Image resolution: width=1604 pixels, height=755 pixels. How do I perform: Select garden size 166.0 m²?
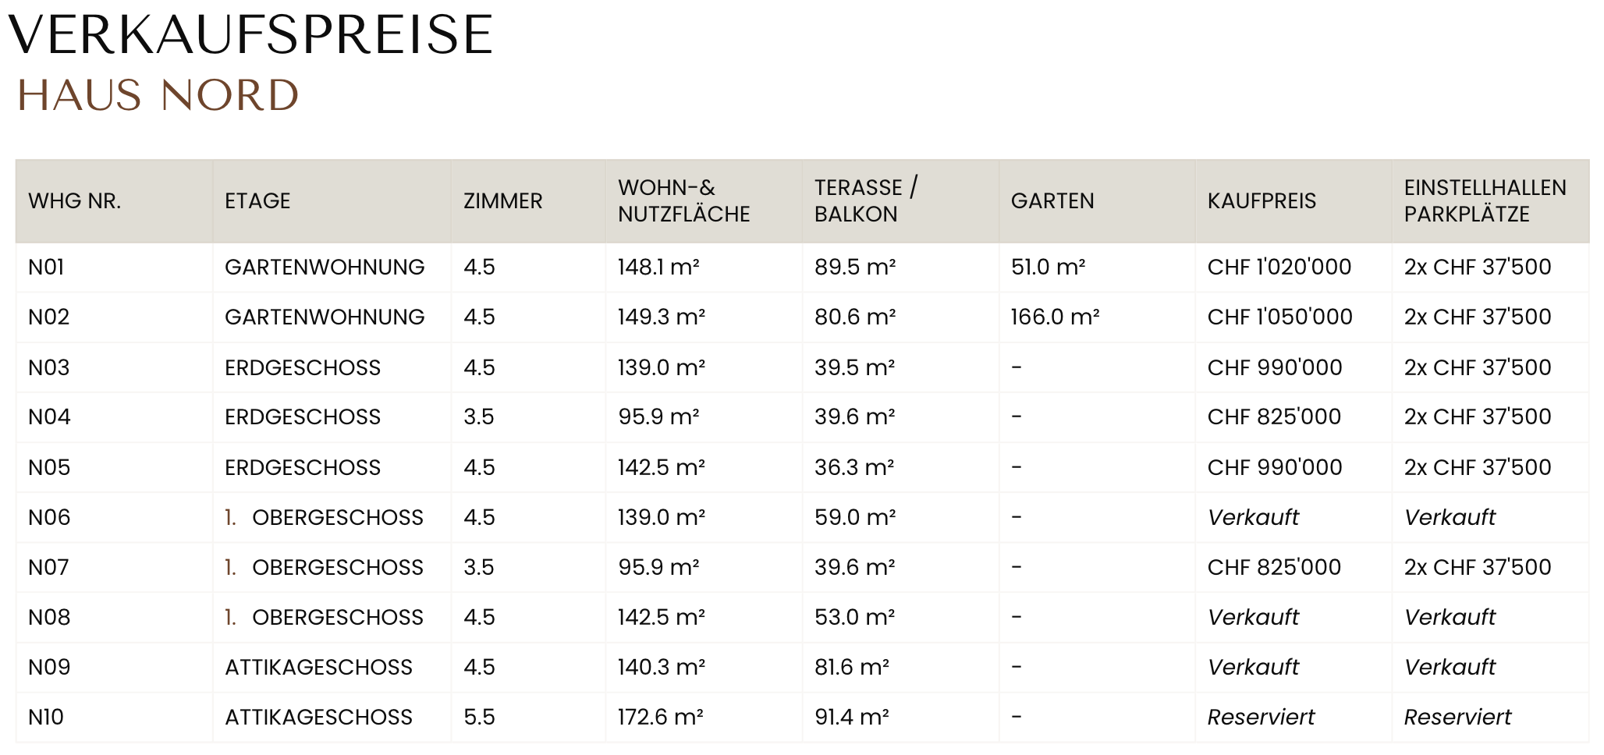tap(1055, 317)
